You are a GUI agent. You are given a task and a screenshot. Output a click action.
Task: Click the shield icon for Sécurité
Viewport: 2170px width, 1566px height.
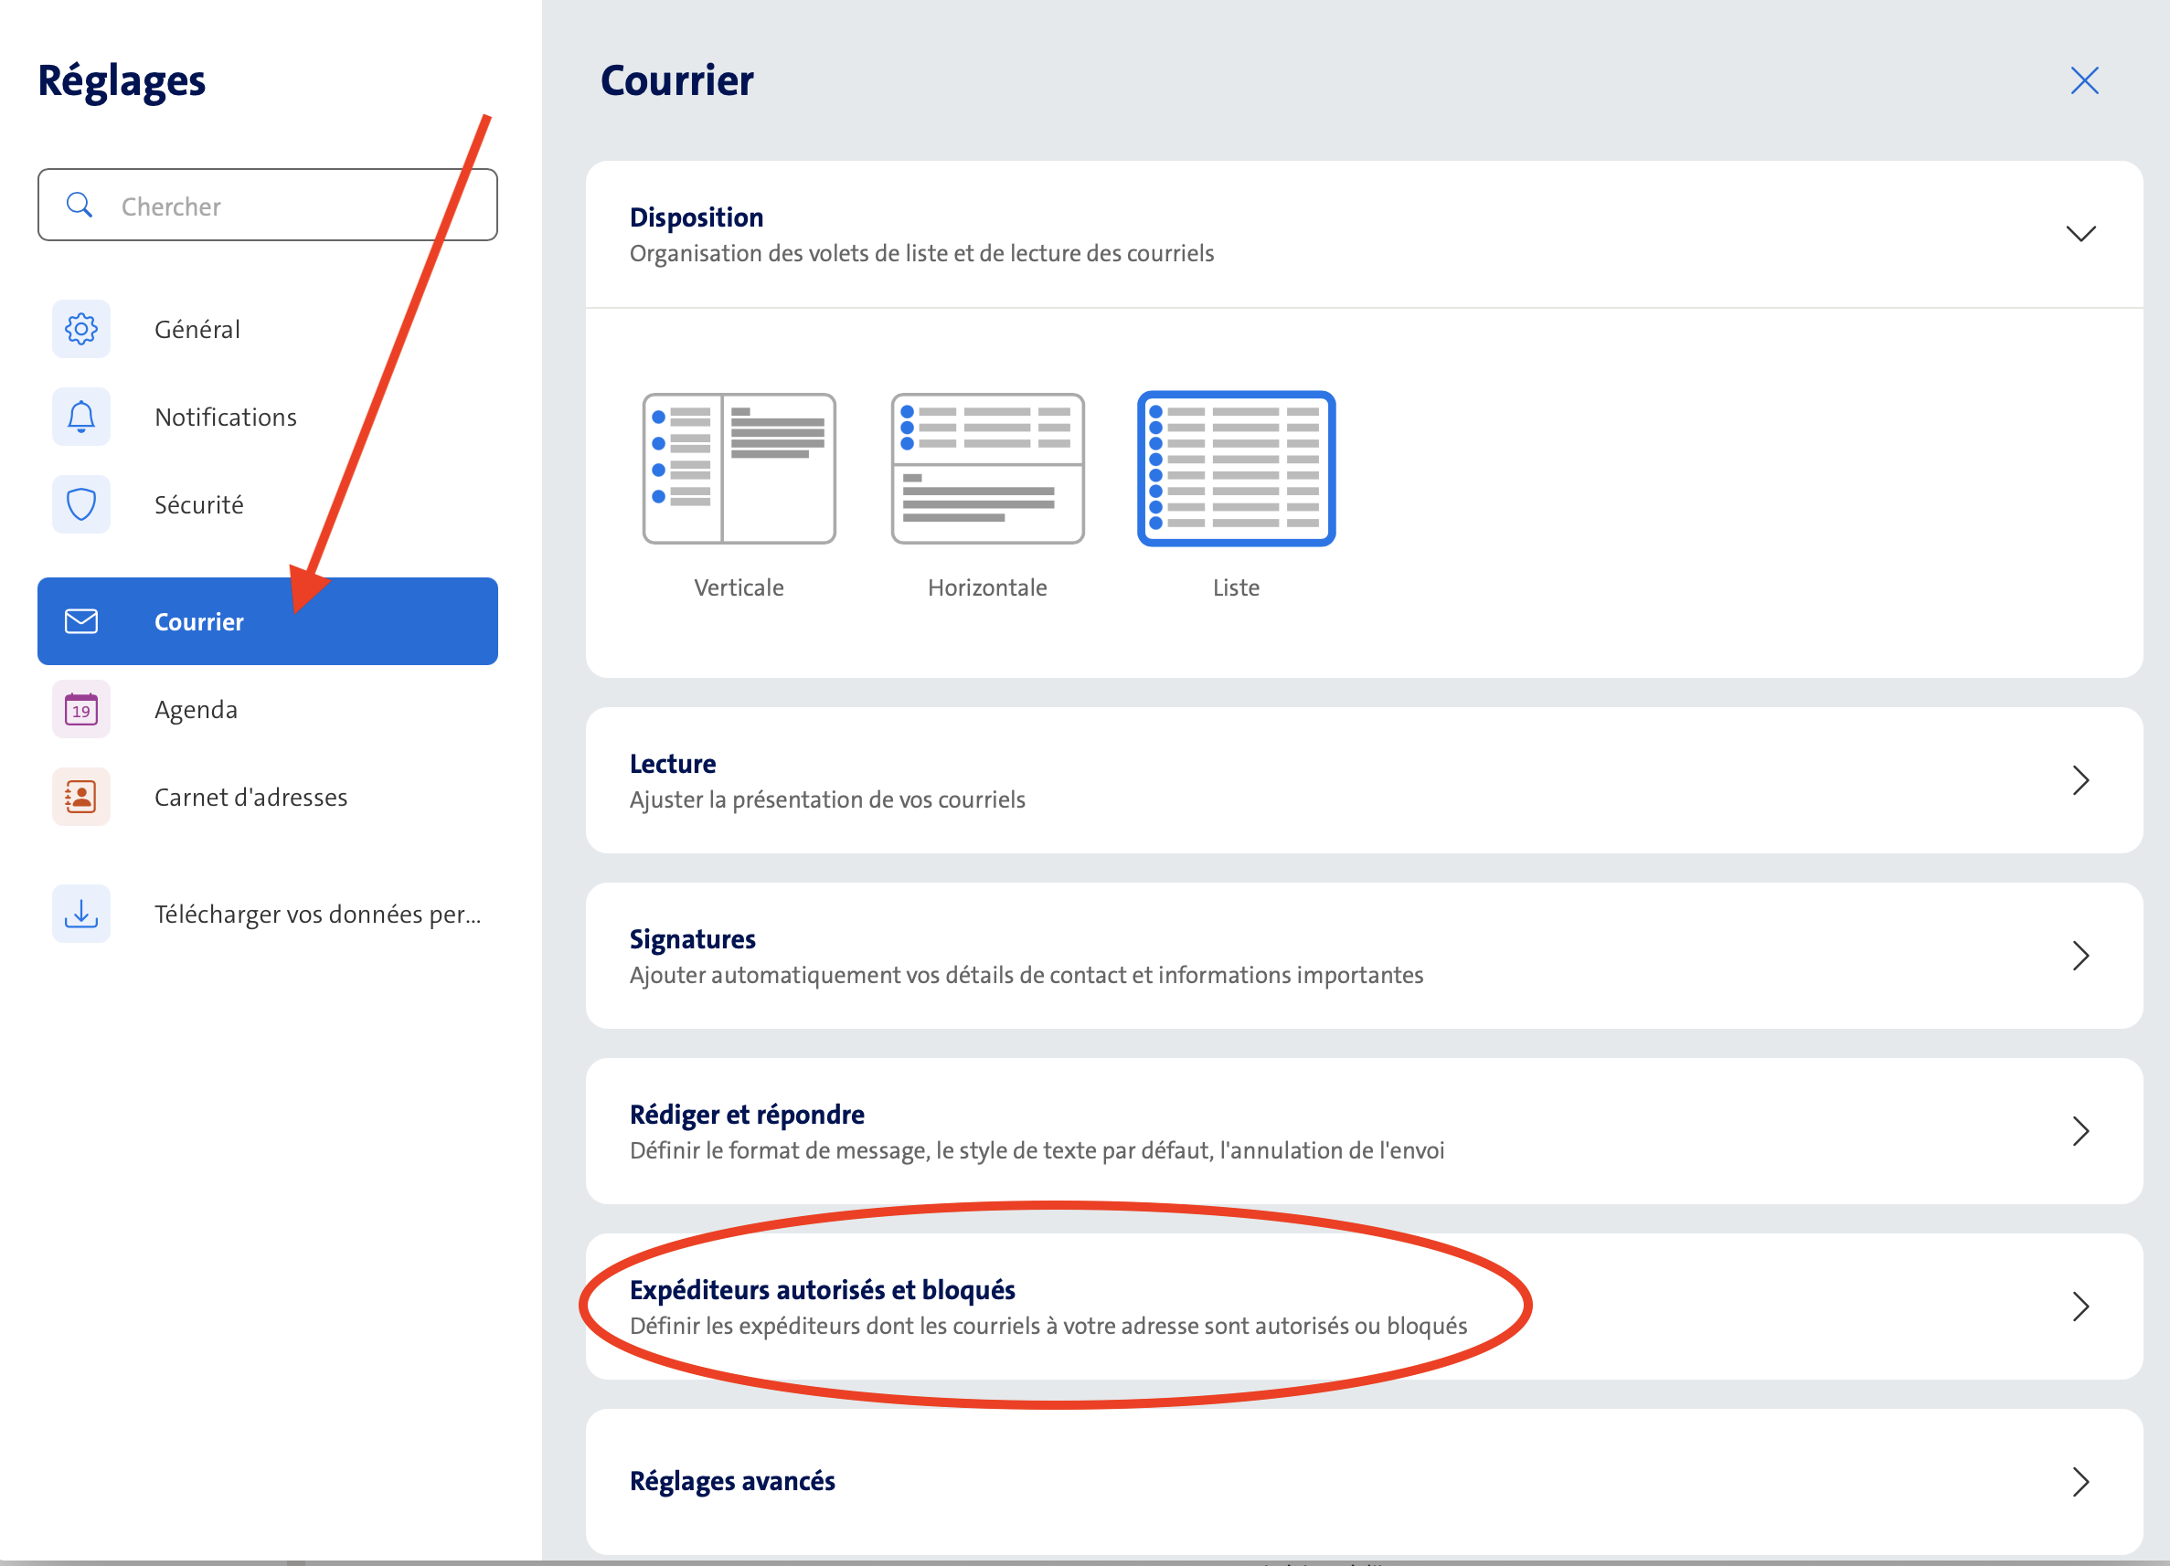(x=81, y=504)
